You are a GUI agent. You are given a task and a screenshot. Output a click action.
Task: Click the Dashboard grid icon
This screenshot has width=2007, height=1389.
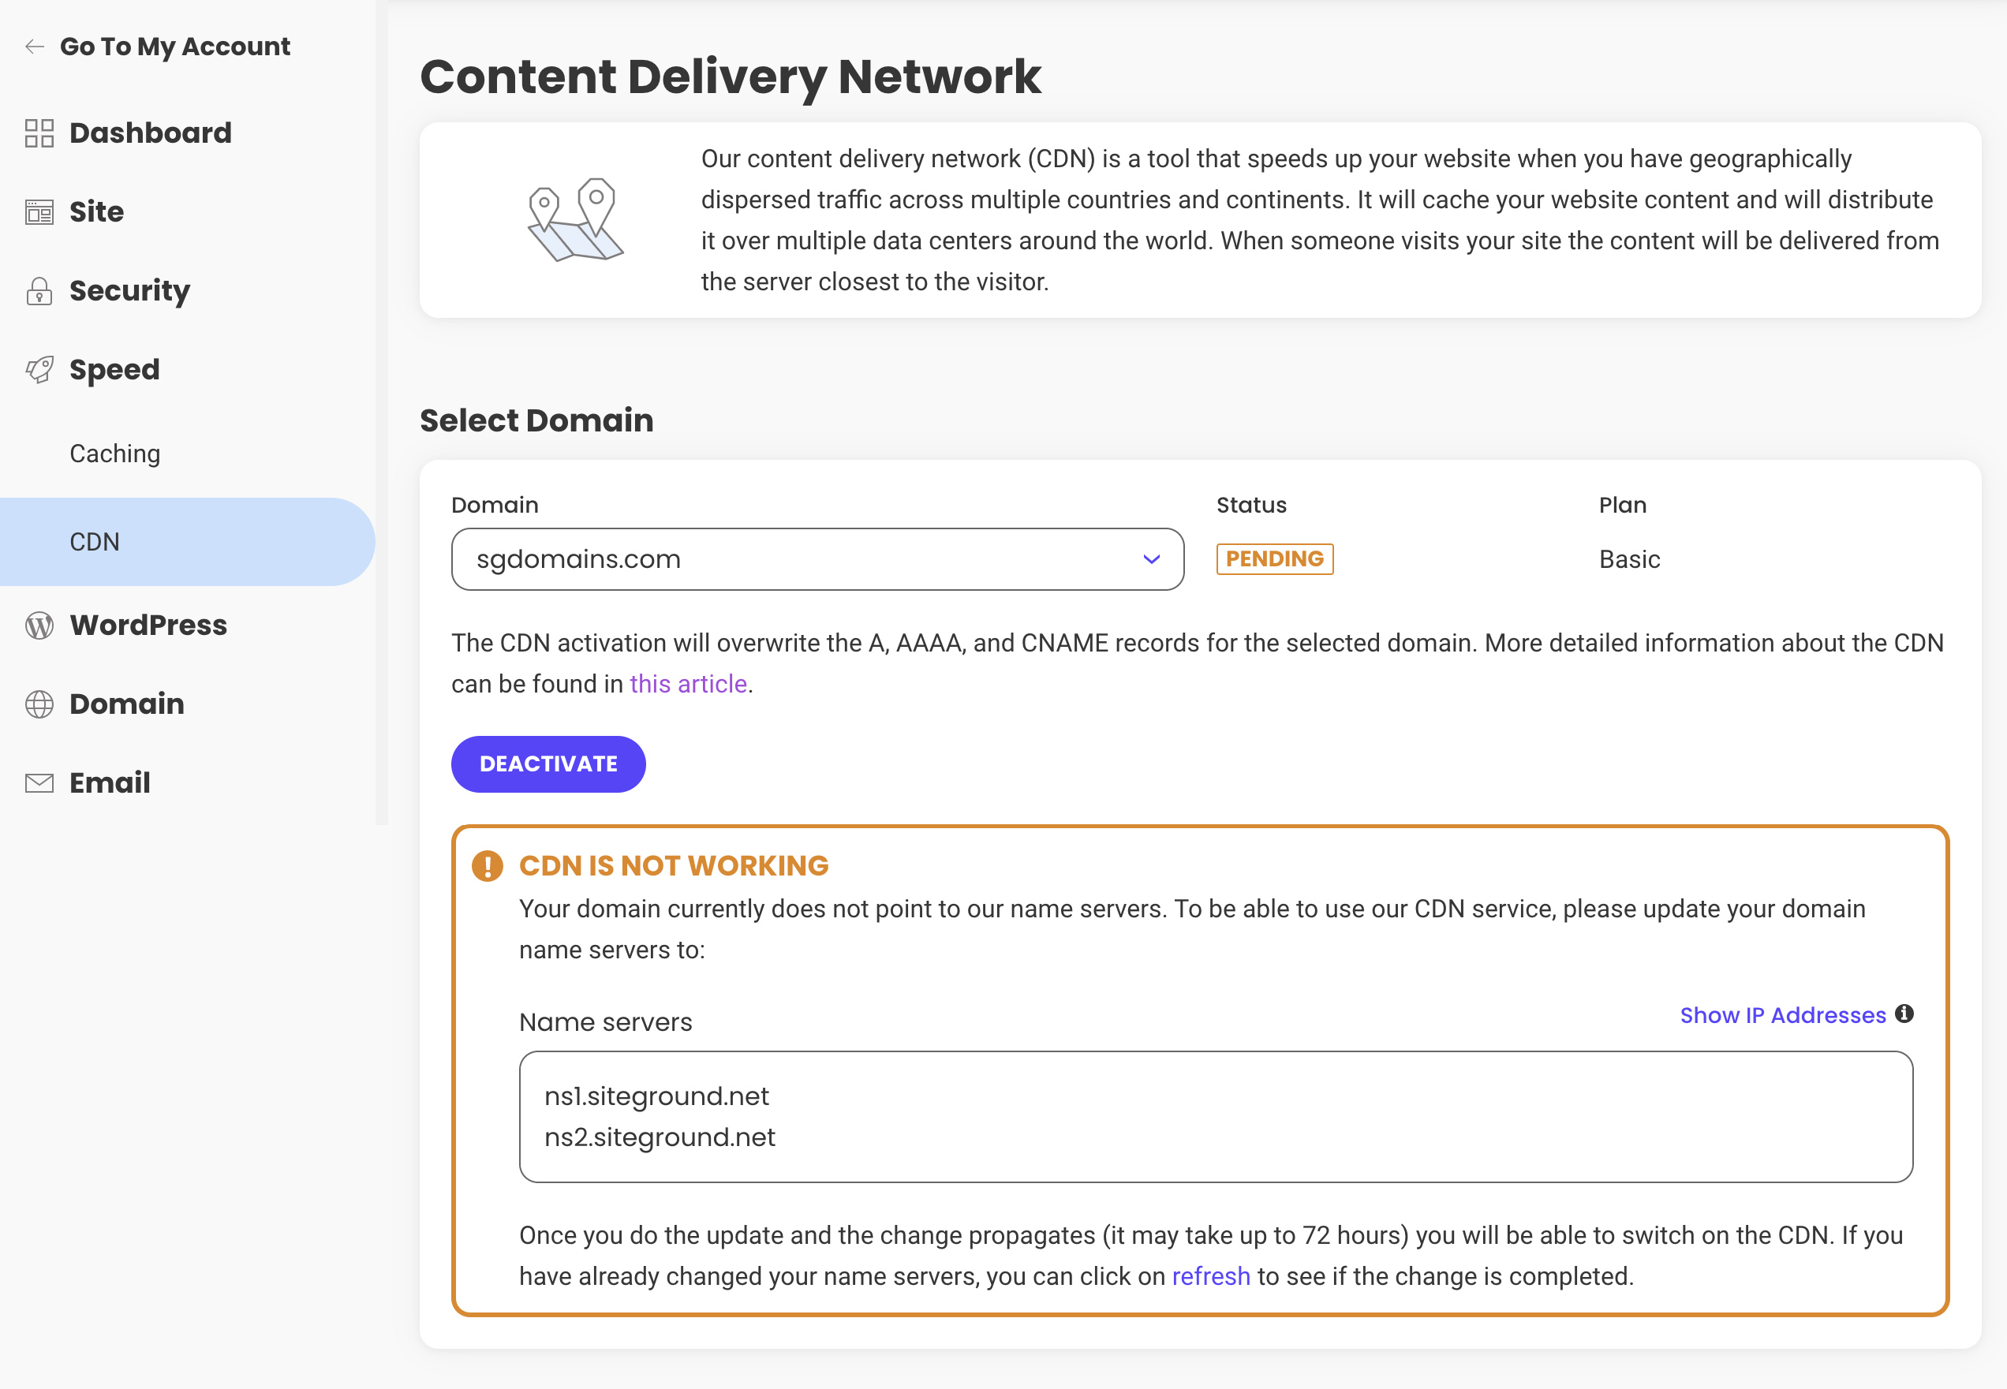(x=39, y=133)
